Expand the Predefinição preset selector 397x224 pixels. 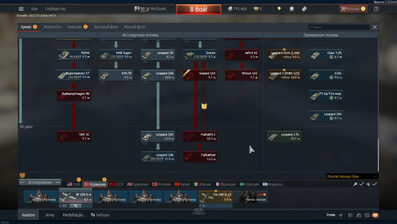[74, 215]
